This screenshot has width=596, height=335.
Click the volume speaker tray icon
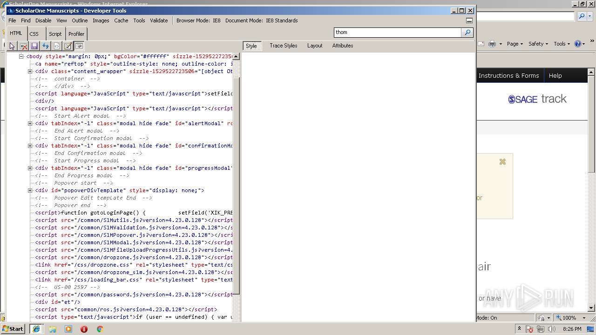(x=551, y=329)
